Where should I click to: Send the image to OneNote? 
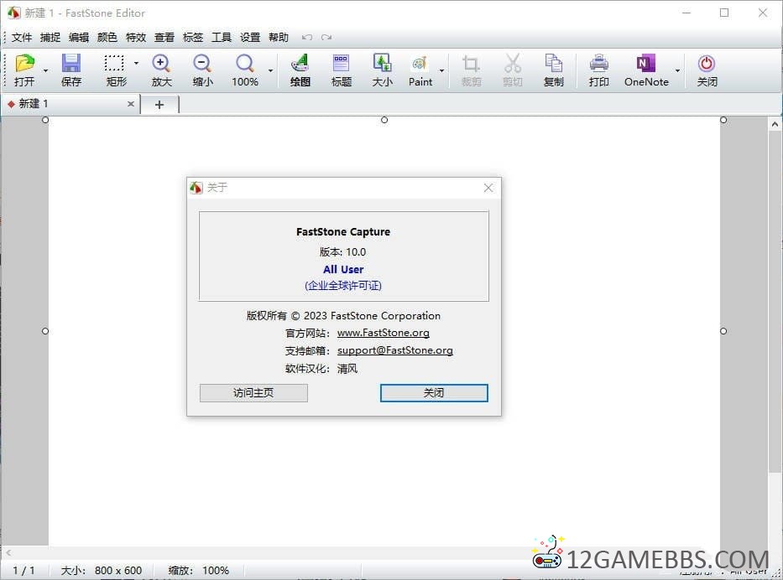pos(646,64)
